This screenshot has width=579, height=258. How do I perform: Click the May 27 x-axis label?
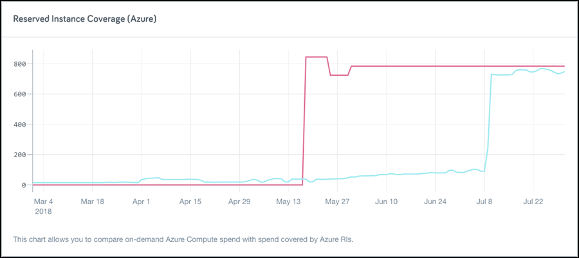(337, 202)
